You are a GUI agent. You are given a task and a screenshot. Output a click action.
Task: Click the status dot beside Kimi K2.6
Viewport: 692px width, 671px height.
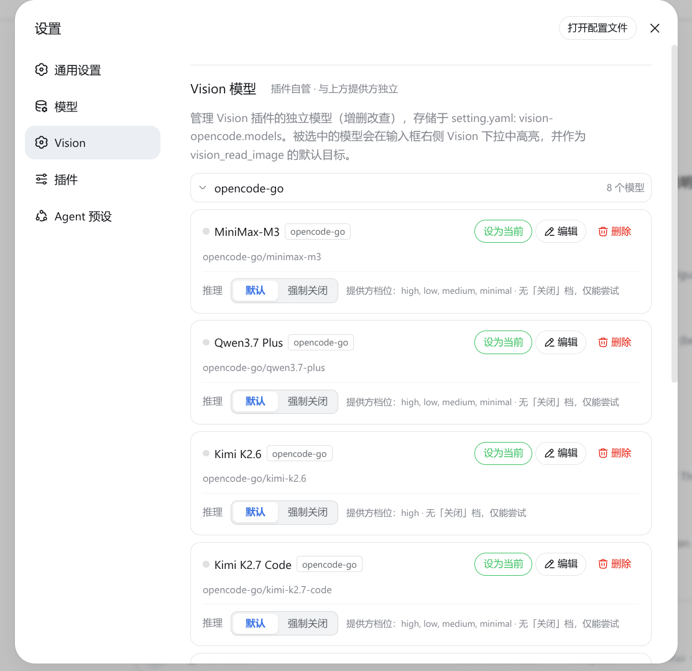(x=206, y=453)
